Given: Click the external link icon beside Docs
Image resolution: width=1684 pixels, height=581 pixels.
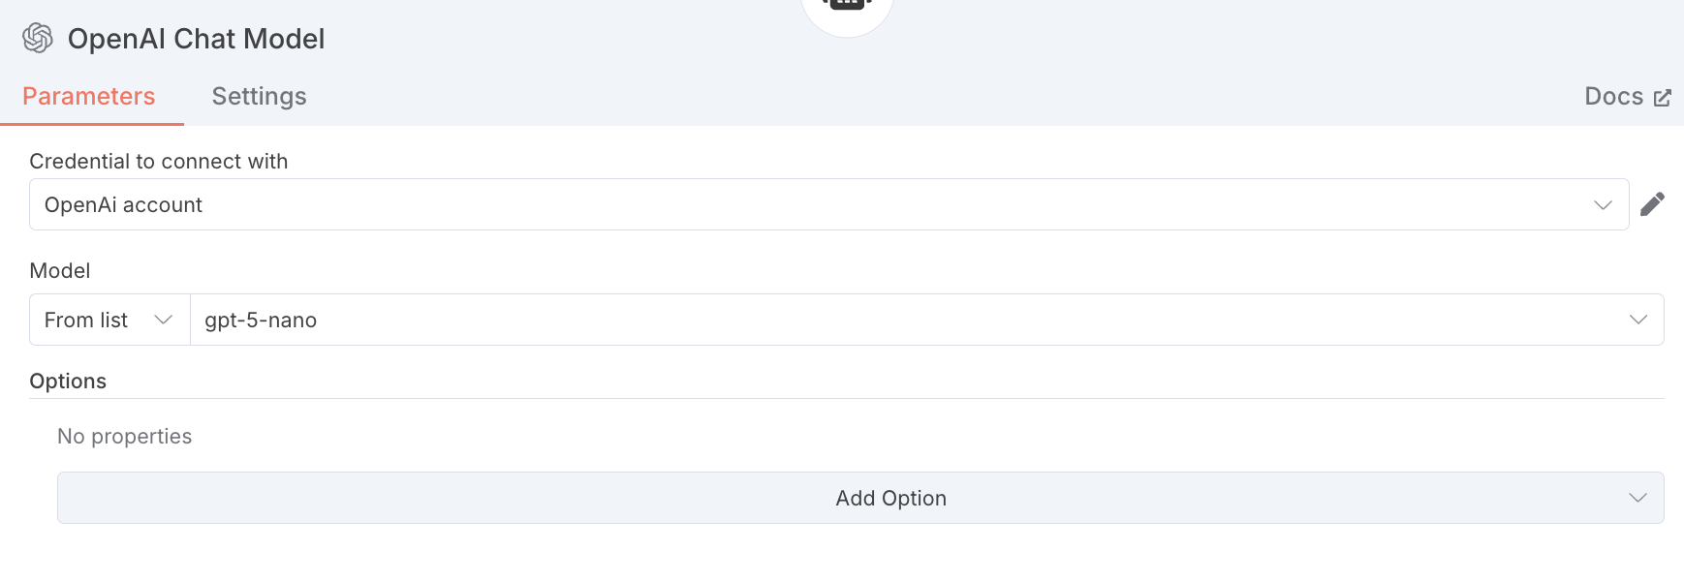Looking at the screenshot, I should 1663,98.
